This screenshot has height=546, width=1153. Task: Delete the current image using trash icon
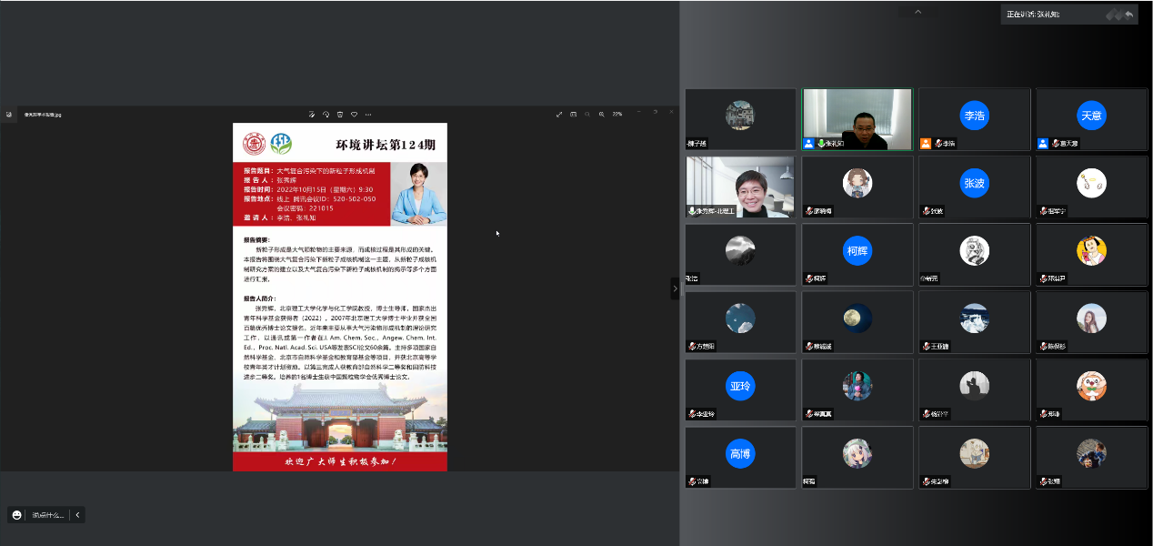point(340,114)
